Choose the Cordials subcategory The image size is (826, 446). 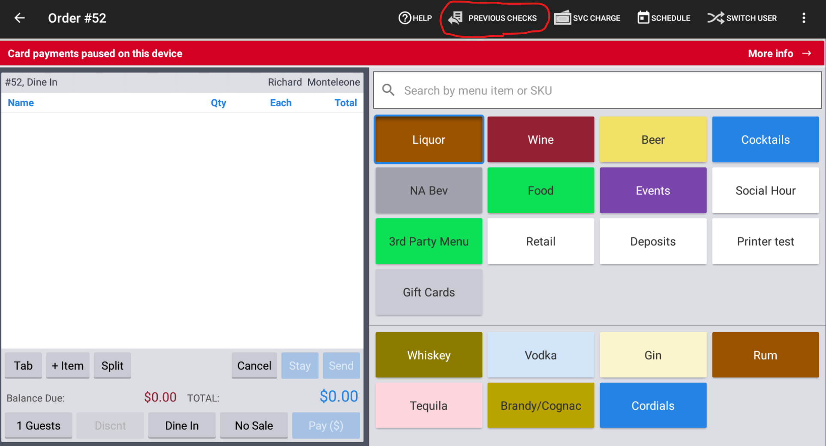coord(653,405)
